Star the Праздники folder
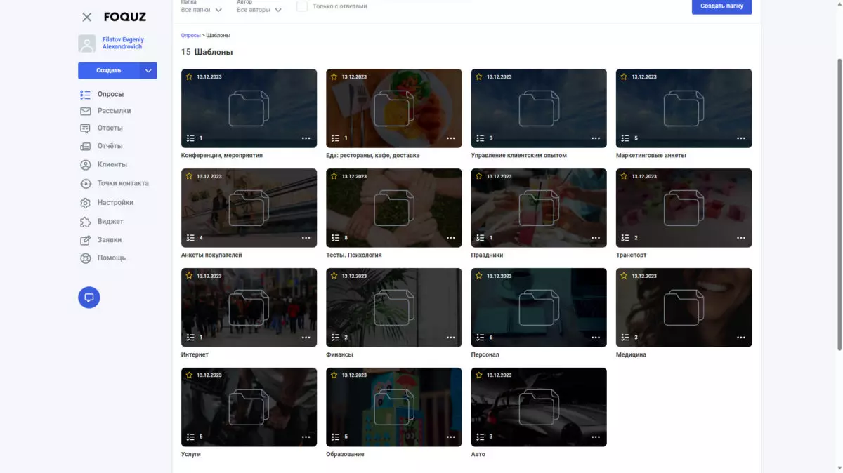Image resolution: width=843 pixels, height=473 pixels. [479, 176]
